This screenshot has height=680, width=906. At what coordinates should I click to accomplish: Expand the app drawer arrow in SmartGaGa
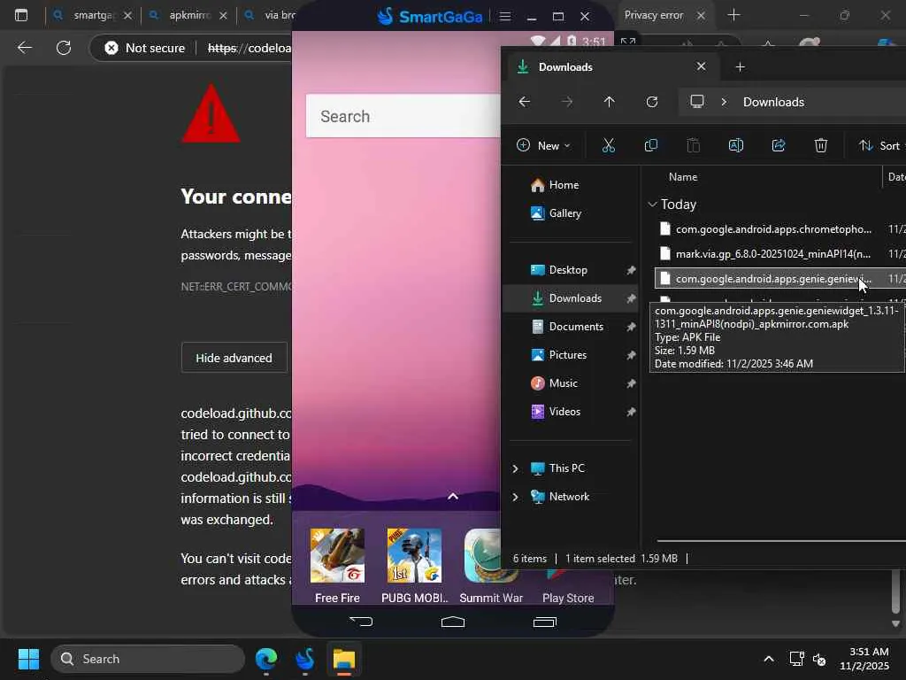[453, 496]
